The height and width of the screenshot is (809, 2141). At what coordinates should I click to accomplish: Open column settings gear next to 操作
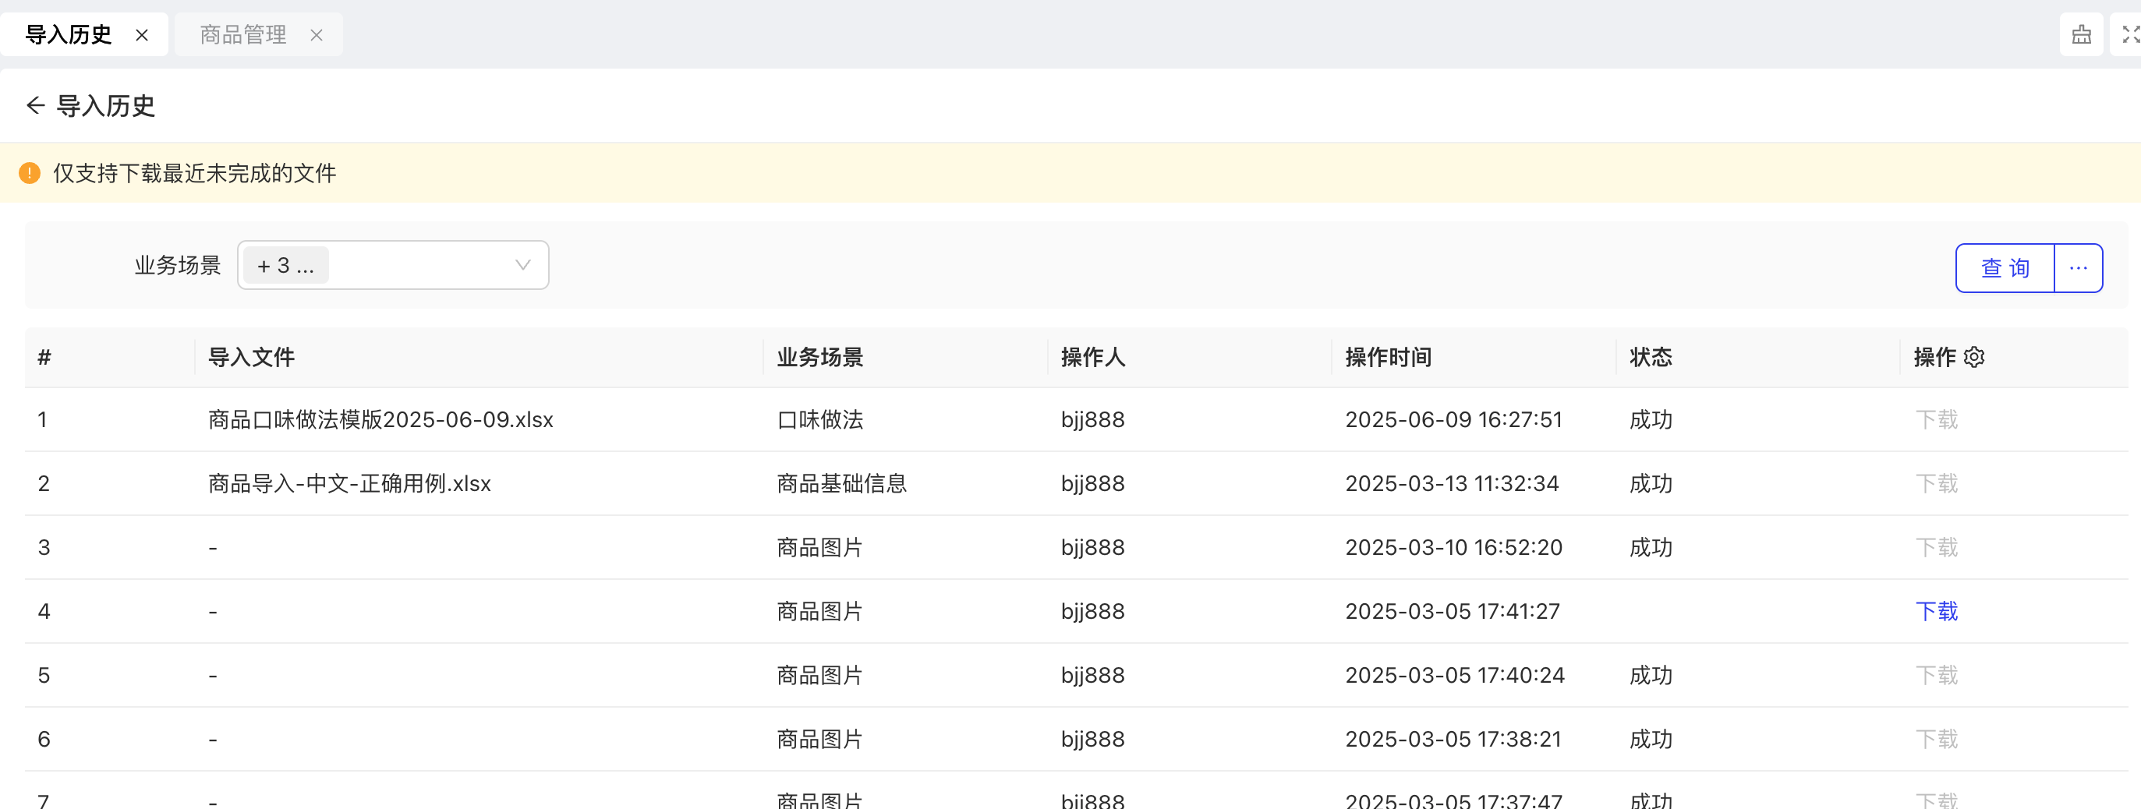[1975, 357]
